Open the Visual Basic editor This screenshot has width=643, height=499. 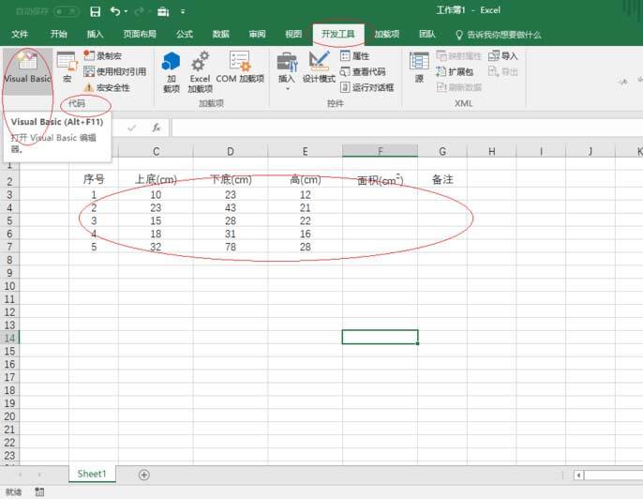click(x=26, y=68)
